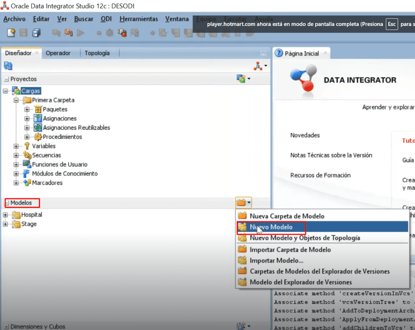Click the Primera Carpeta folder icon
The image size is (415, 330).
pyautogui.click(x=27, y=100)
